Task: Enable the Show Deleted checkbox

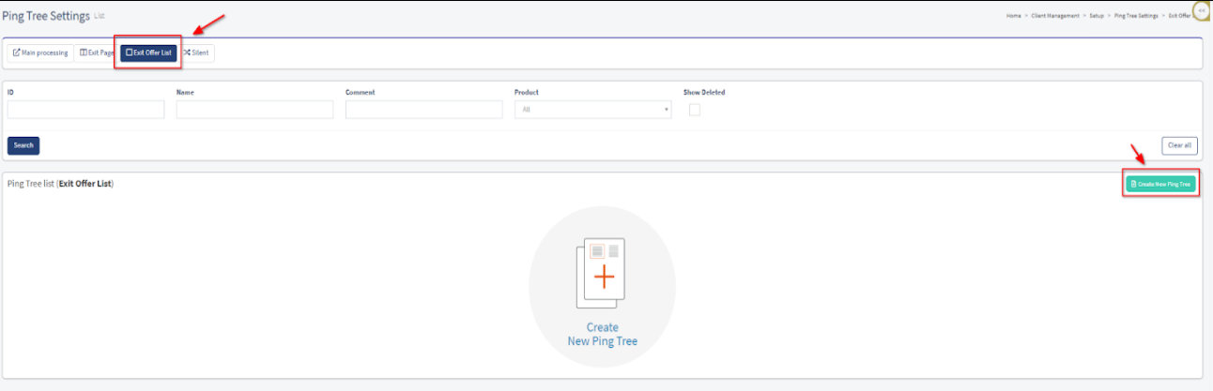Action: point(695,110)
